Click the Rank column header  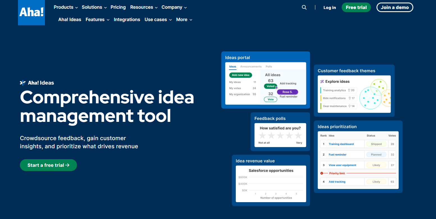click(324, 136)
